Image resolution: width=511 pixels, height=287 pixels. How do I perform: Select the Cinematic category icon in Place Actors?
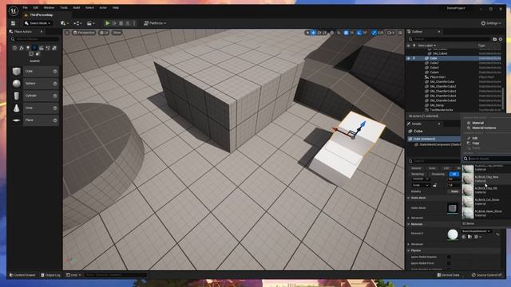click(41, 48)
